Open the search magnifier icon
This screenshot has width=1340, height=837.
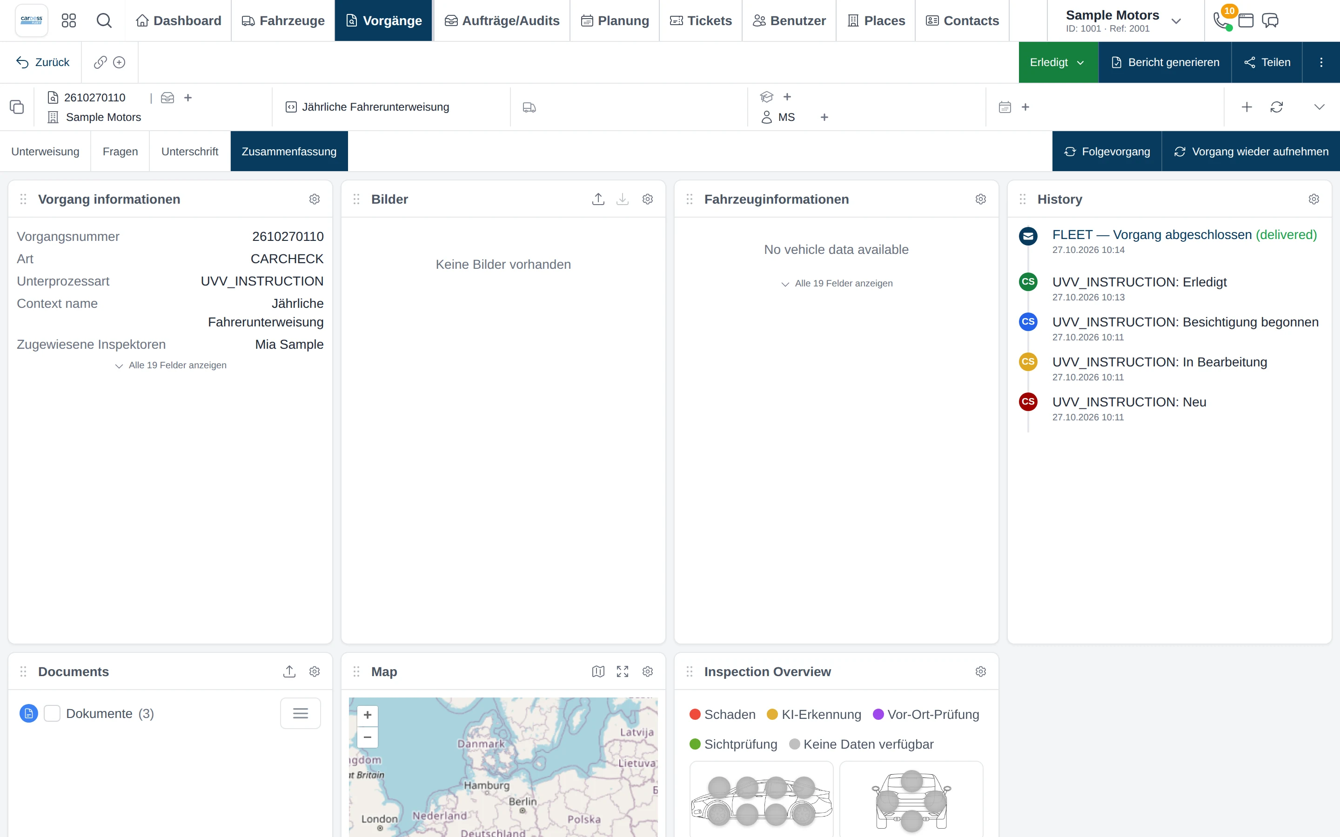click(104, 20)
